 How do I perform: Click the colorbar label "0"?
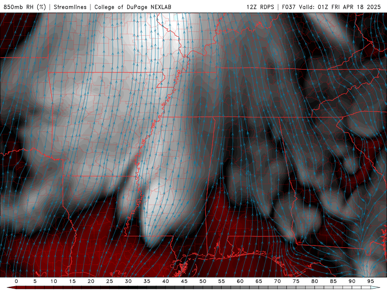(16, 281)
